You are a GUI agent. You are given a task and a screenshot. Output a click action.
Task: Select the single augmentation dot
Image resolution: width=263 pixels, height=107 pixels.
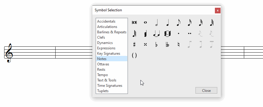(178, 34)
